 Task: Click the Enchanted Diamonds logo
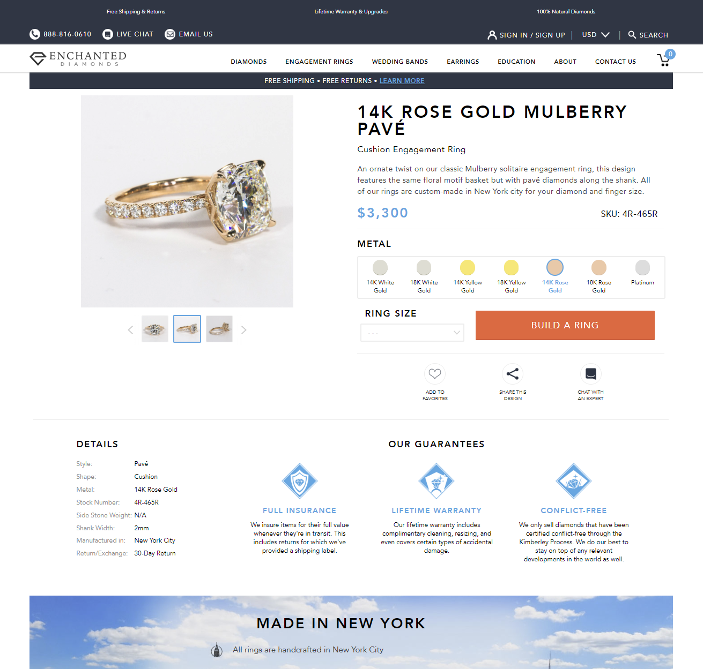pos(78,59)
